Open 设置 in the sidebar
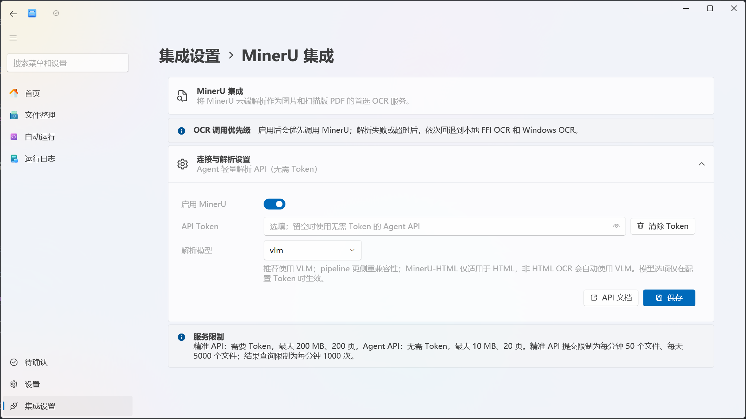Screen dimensions: 746x419 click(x=68, y=384)
